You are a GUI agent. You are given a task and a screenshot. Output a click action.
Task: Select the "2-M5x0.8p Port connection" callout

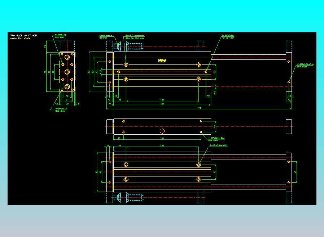coord(228,37)
